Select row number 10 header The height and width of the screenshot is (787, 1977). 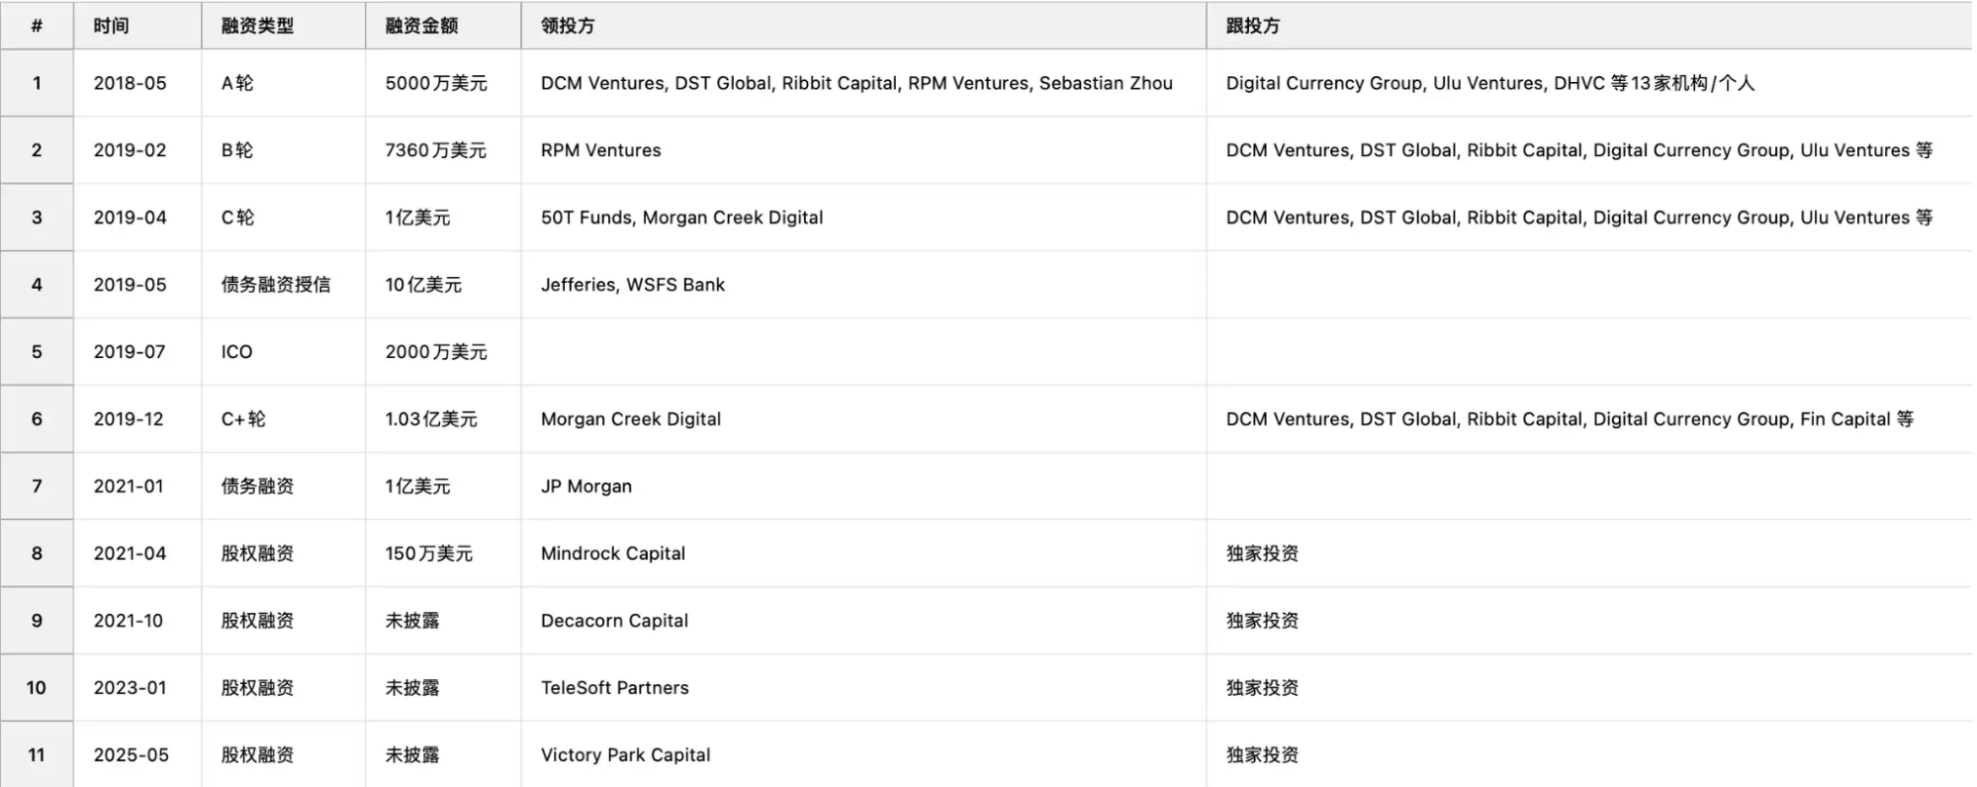pyautogui.click(x=37, y=688)
